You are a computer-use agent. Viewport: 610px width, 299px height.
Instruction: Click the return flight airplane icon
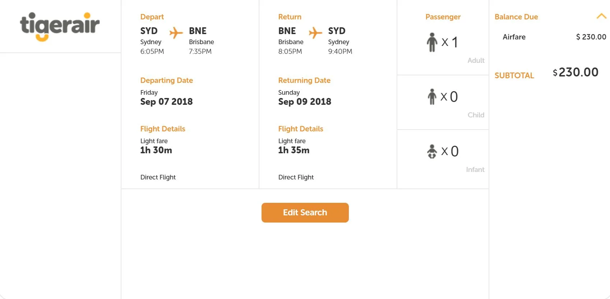pyautogui.click(x=315, y=33)
